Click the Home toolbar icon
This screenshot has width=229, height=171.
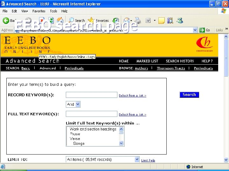(60, 21)
